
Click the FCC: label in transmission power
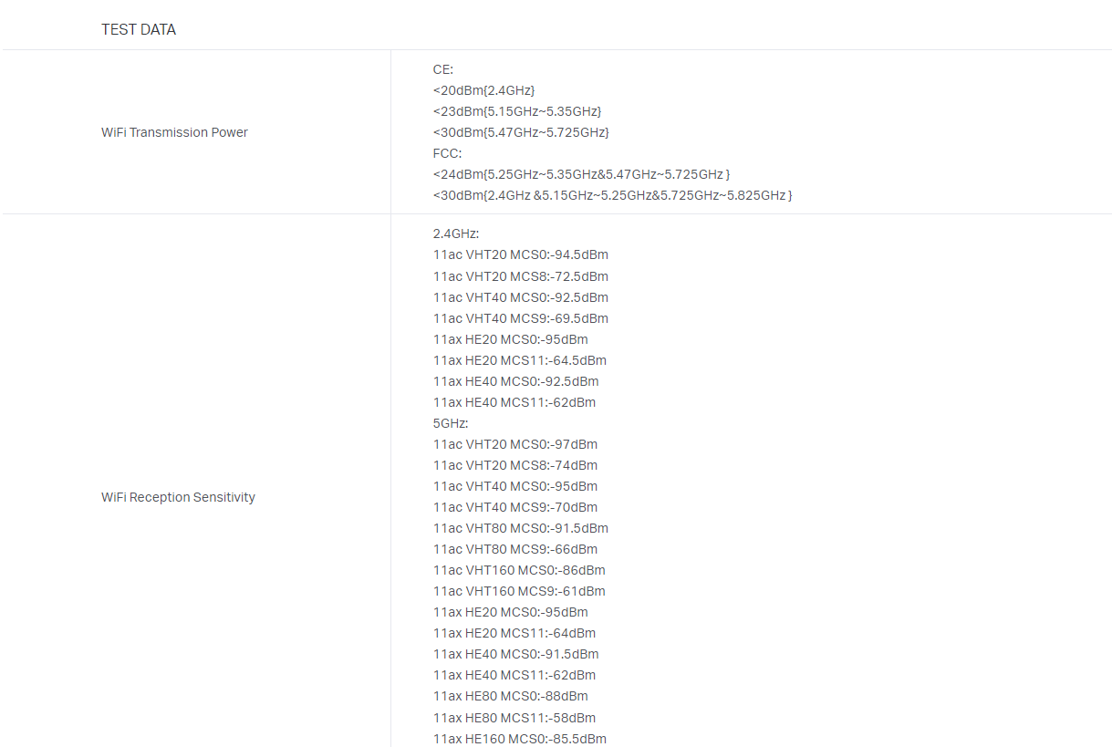447,153
